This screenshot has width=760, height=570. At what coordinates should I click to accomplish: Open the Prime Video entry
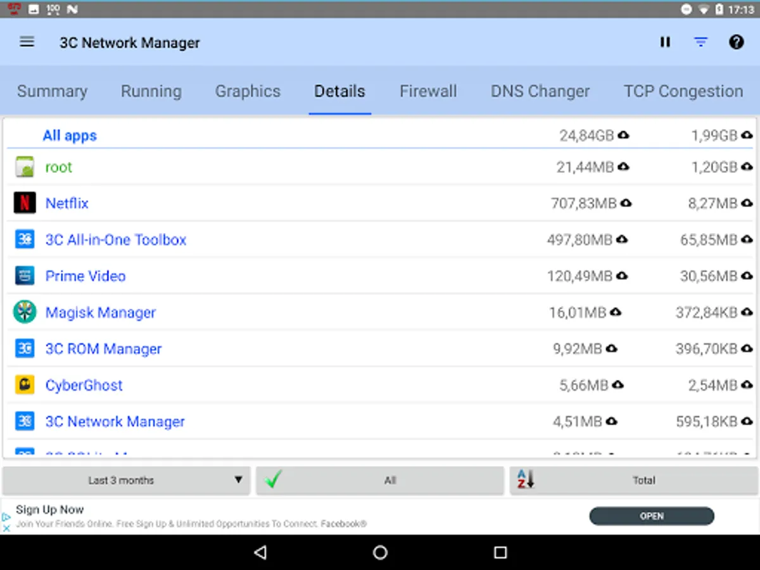[380, 276]
